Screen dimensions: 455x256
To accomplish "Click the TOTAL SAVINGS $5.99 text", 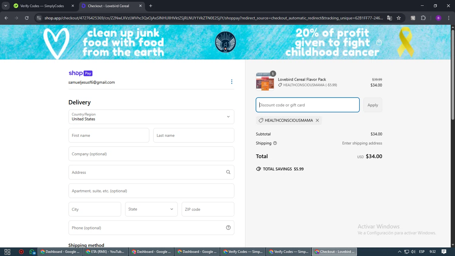I will point(283,169).
